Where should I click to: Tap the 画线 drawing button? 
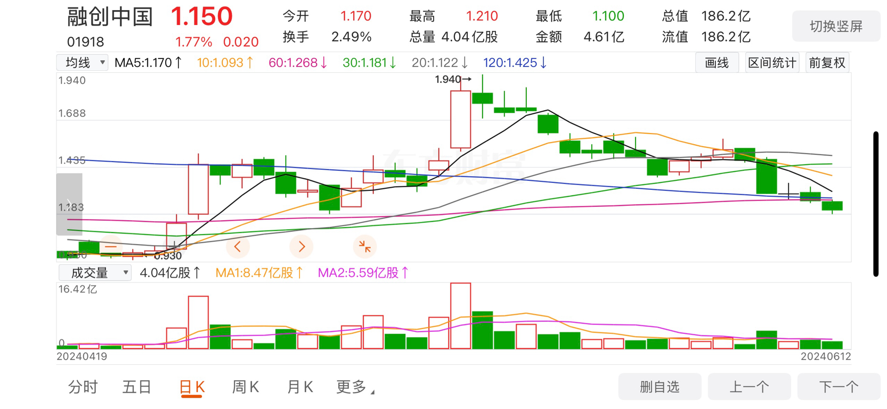point(717,63)
